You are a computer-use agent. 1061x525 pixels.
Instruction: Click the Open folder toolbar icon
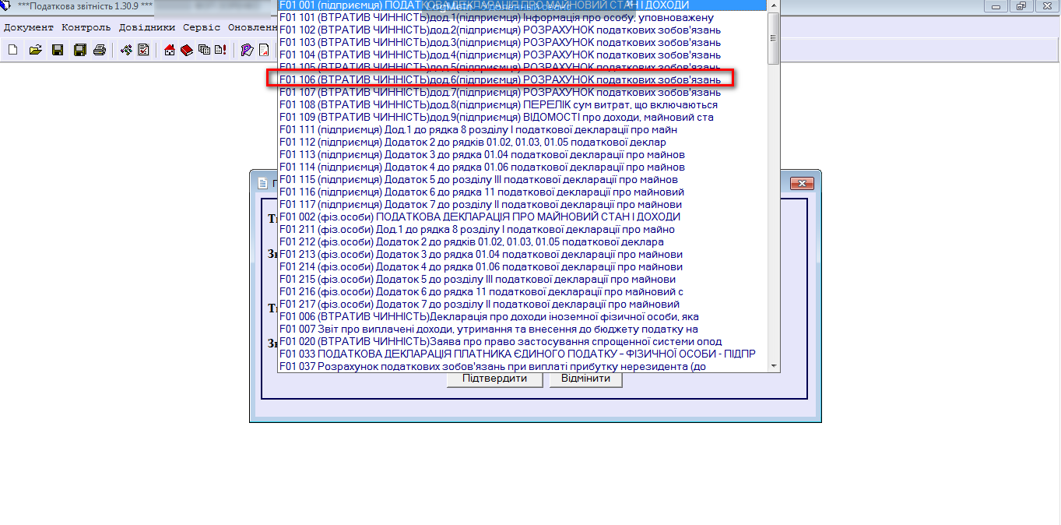point(35,51)
